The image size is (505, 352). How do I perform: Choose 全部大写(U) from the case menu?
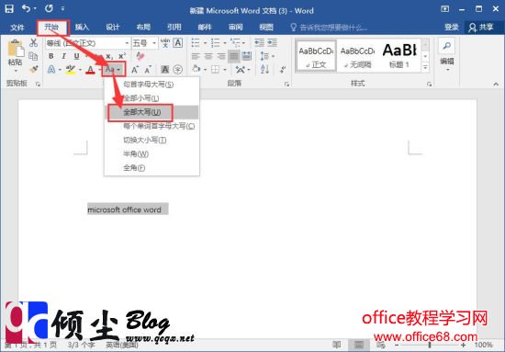[x=151, y=112]
